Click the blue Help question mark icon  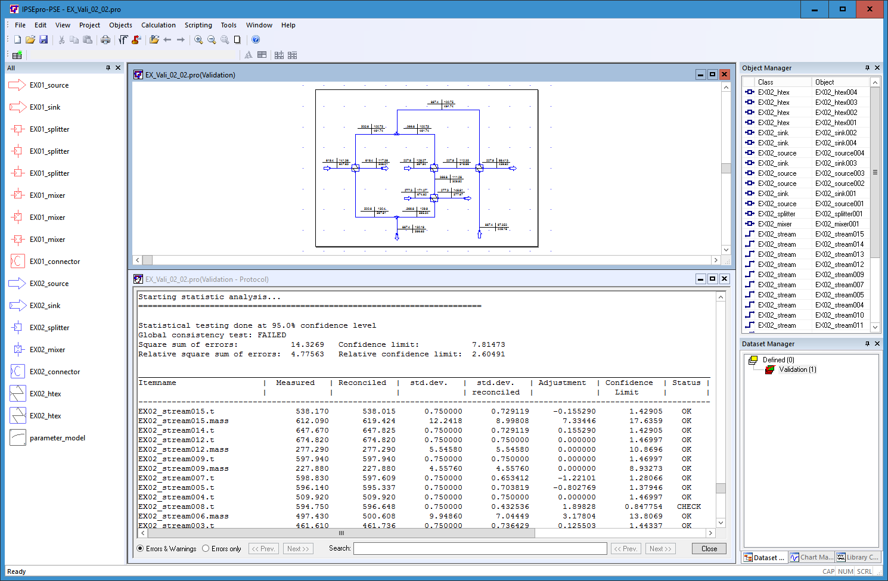pyautogui.click(x=256, y=40)
